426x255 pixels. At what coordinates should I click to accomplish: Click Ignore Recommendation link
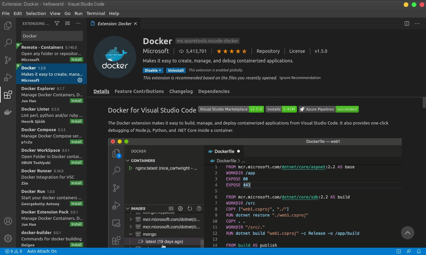tap(300, 78)
